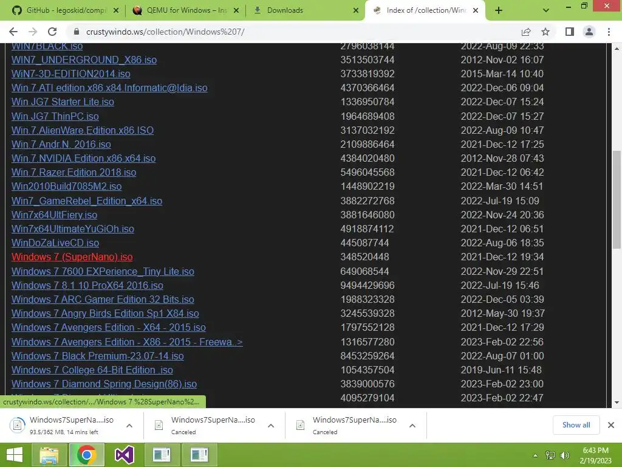The width and height of the screenshot is (622, 467).
Task: Close the GitHub legoskid tab
Action: point(116,10)
